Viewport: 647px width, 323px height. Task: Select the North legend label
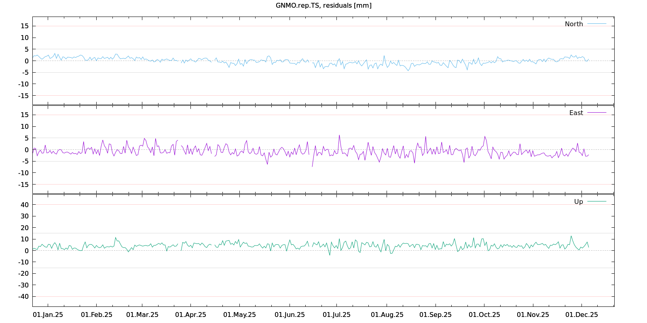[574, 24]
